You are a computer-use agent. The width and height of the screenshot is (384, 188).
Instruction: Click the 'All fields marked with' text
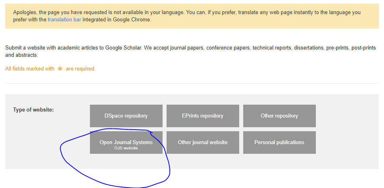30,69
